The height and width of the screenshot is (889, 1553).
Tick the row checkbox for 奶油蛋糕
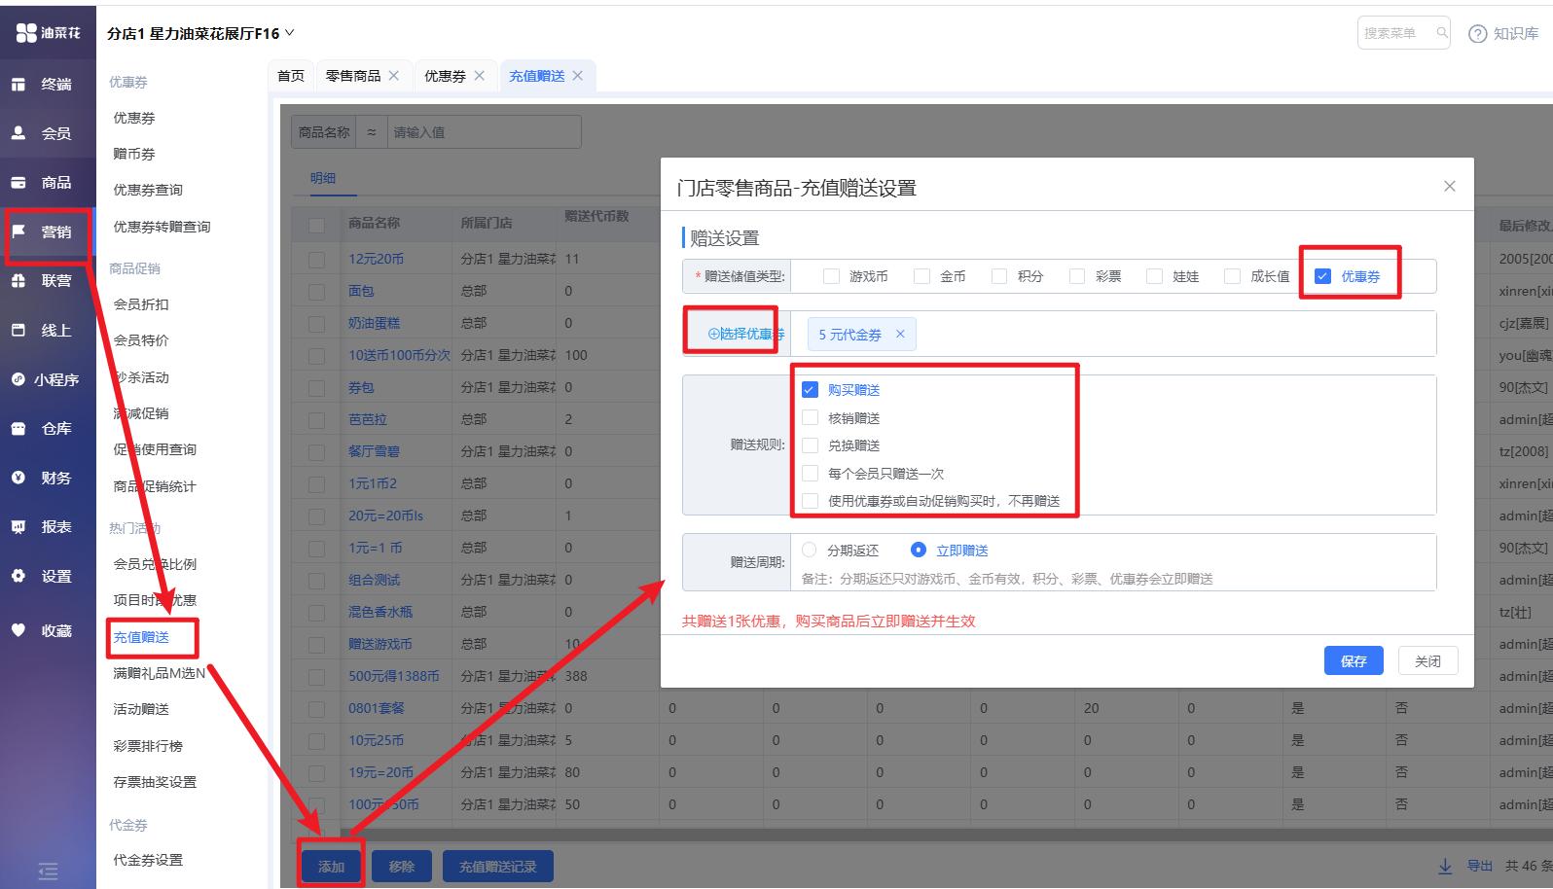click(x=316, y=323)
